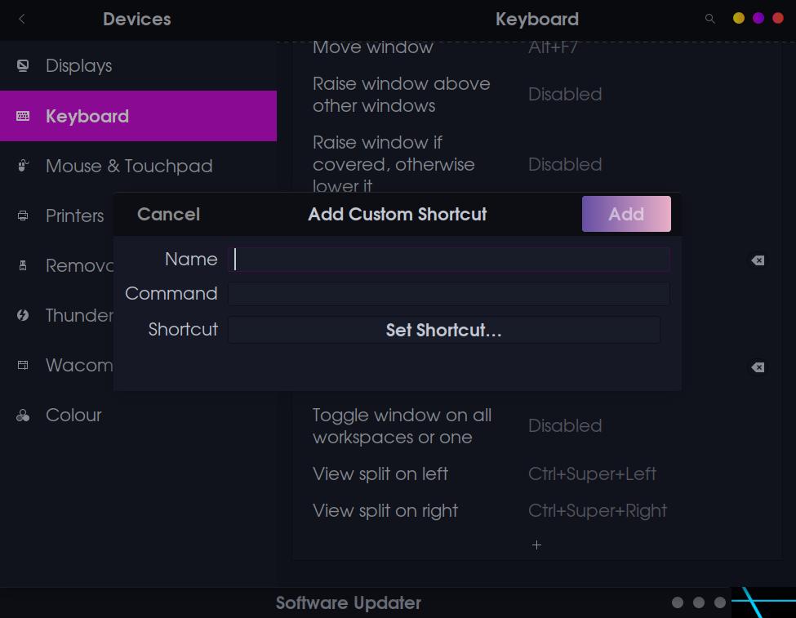The height and width of the screenshot is (618, 796).
Task: Click into the Command input field
Action: 449,294
